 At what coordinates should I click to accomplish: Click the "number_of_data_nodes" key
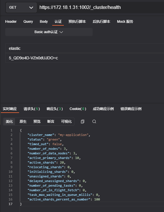[x=49, y=153]
